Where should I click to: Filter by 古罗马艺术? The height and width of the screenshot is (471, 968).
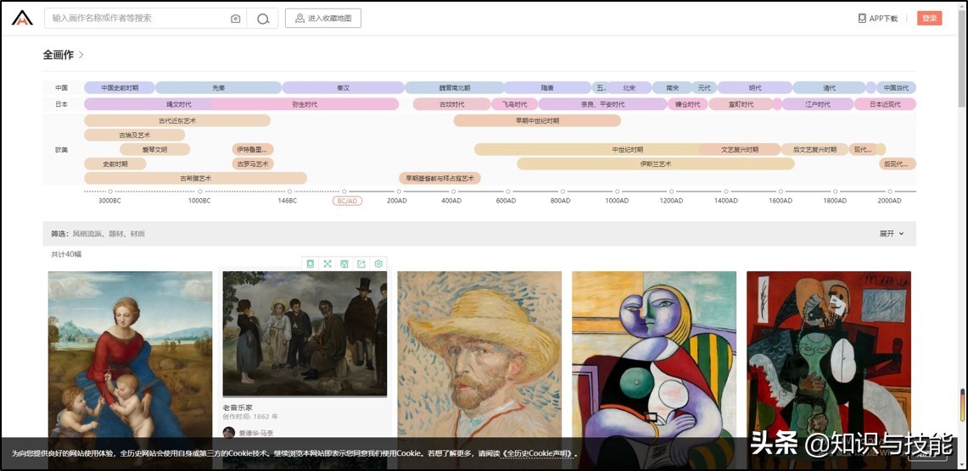(x=253, y=164)
